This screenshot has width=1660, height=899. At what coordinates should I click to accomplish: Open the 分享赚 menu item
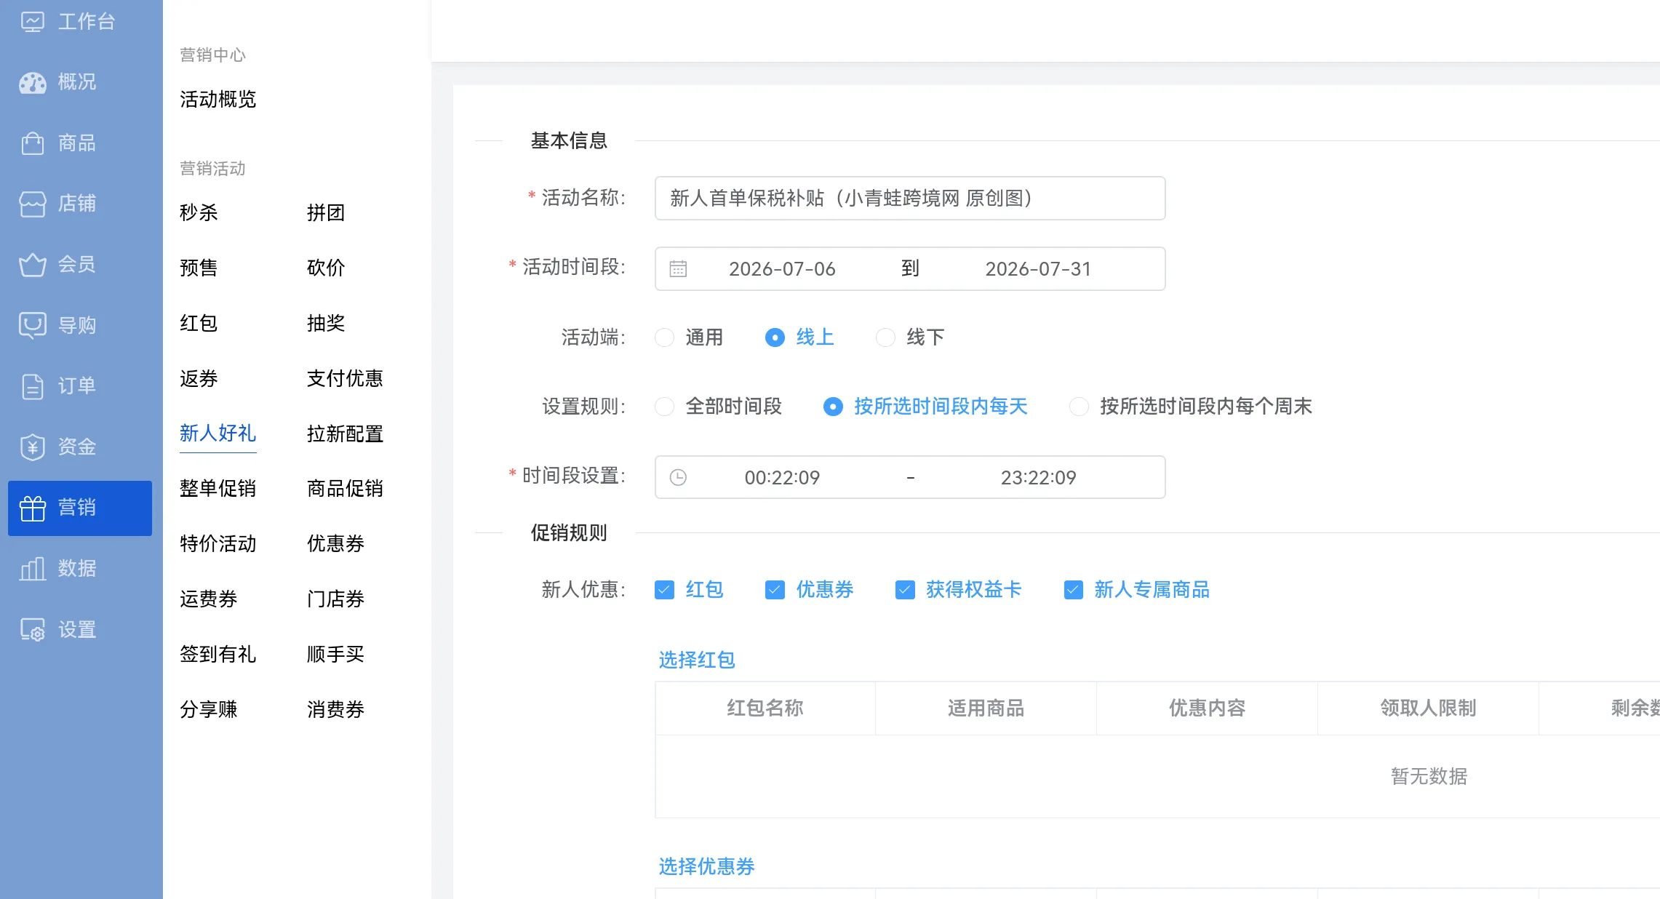click(x=208, y=710)
